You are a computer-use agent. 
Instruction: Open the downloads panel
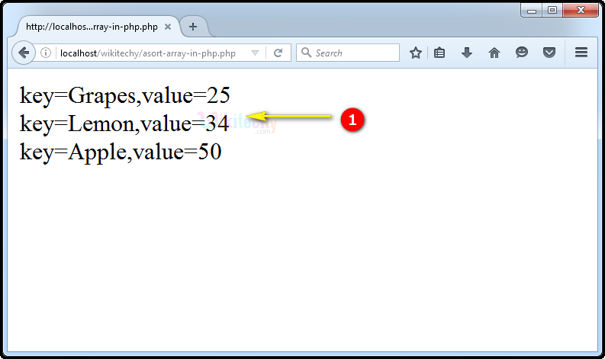pos(467,53)
